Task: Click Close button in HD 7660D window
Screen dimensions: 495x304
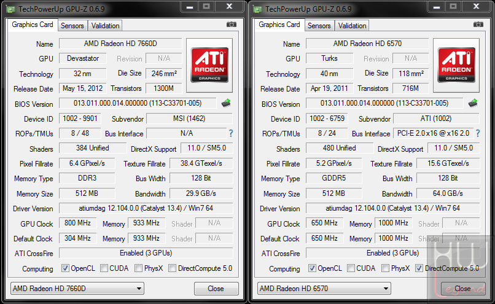Action: tap(216, 289)
